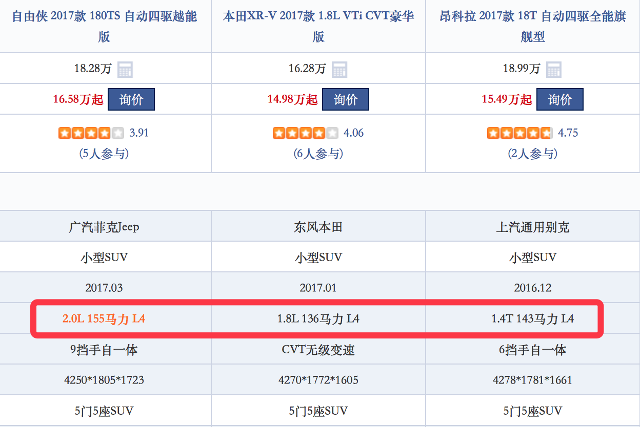Click manufacturer cell 广汽菲克Jeep
The image size is (640, 427).
(104, 227)
